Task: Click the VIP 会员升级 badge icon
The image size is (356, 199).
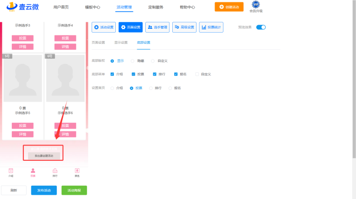Action: click(256, 5)
